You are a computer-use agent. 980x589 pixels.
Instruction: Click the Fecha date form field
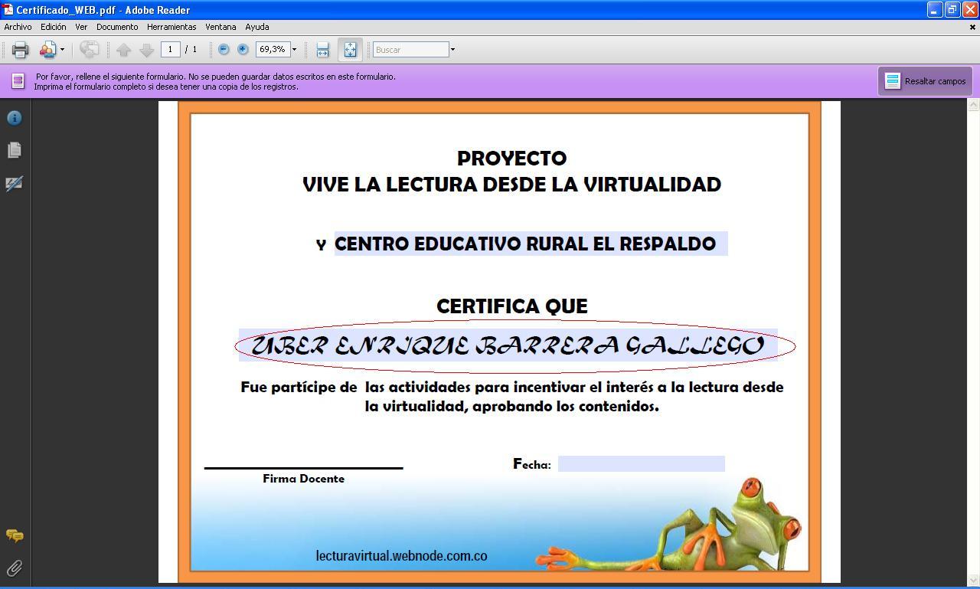[641, 463]
